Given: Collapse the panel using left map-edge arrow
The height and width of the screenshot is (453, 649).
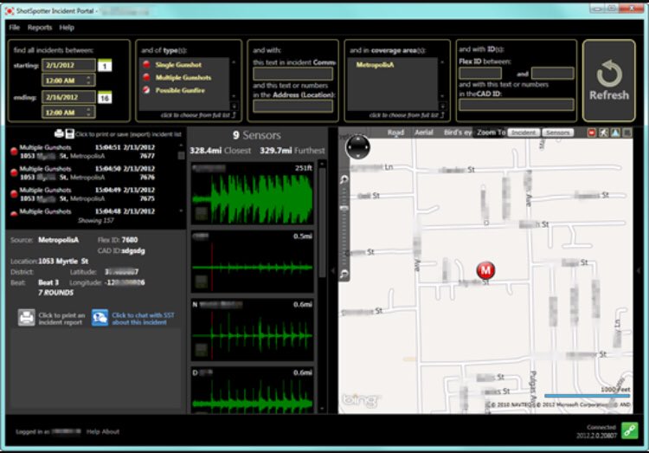Looking at the screenshot, I should tap(333, 270).
